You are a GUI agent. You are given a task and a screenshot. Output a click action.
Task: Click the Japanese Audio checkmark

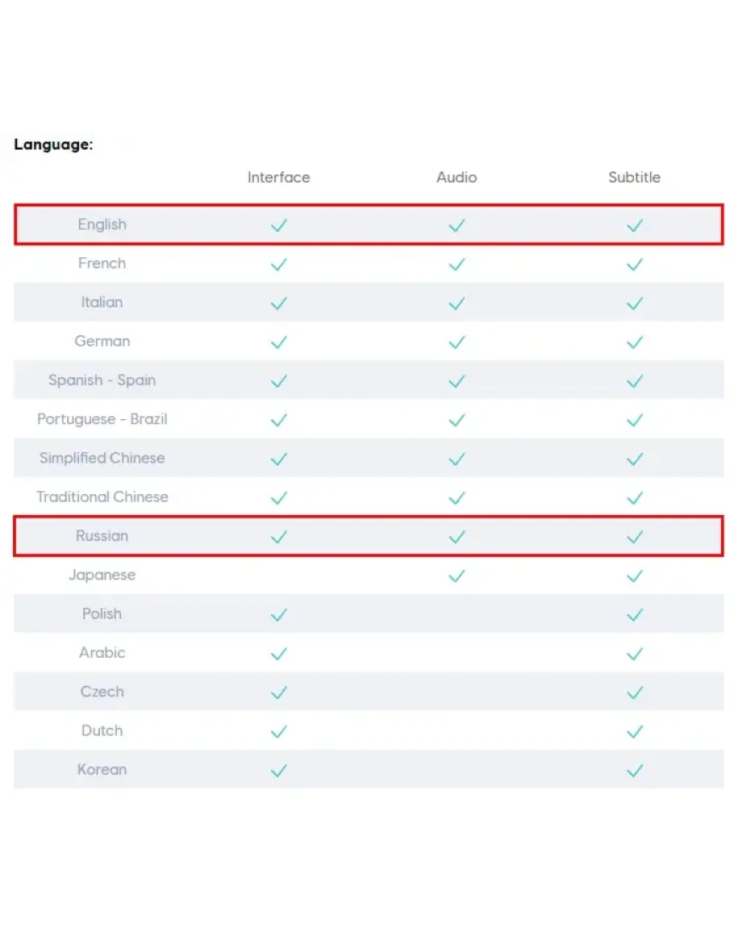[457, 576]
